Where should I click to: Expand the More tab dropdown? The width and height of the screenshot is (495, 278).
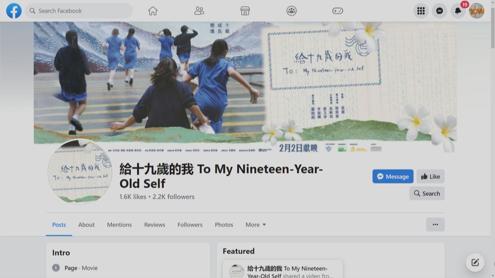pyautogui.click(x=255, y=225)
